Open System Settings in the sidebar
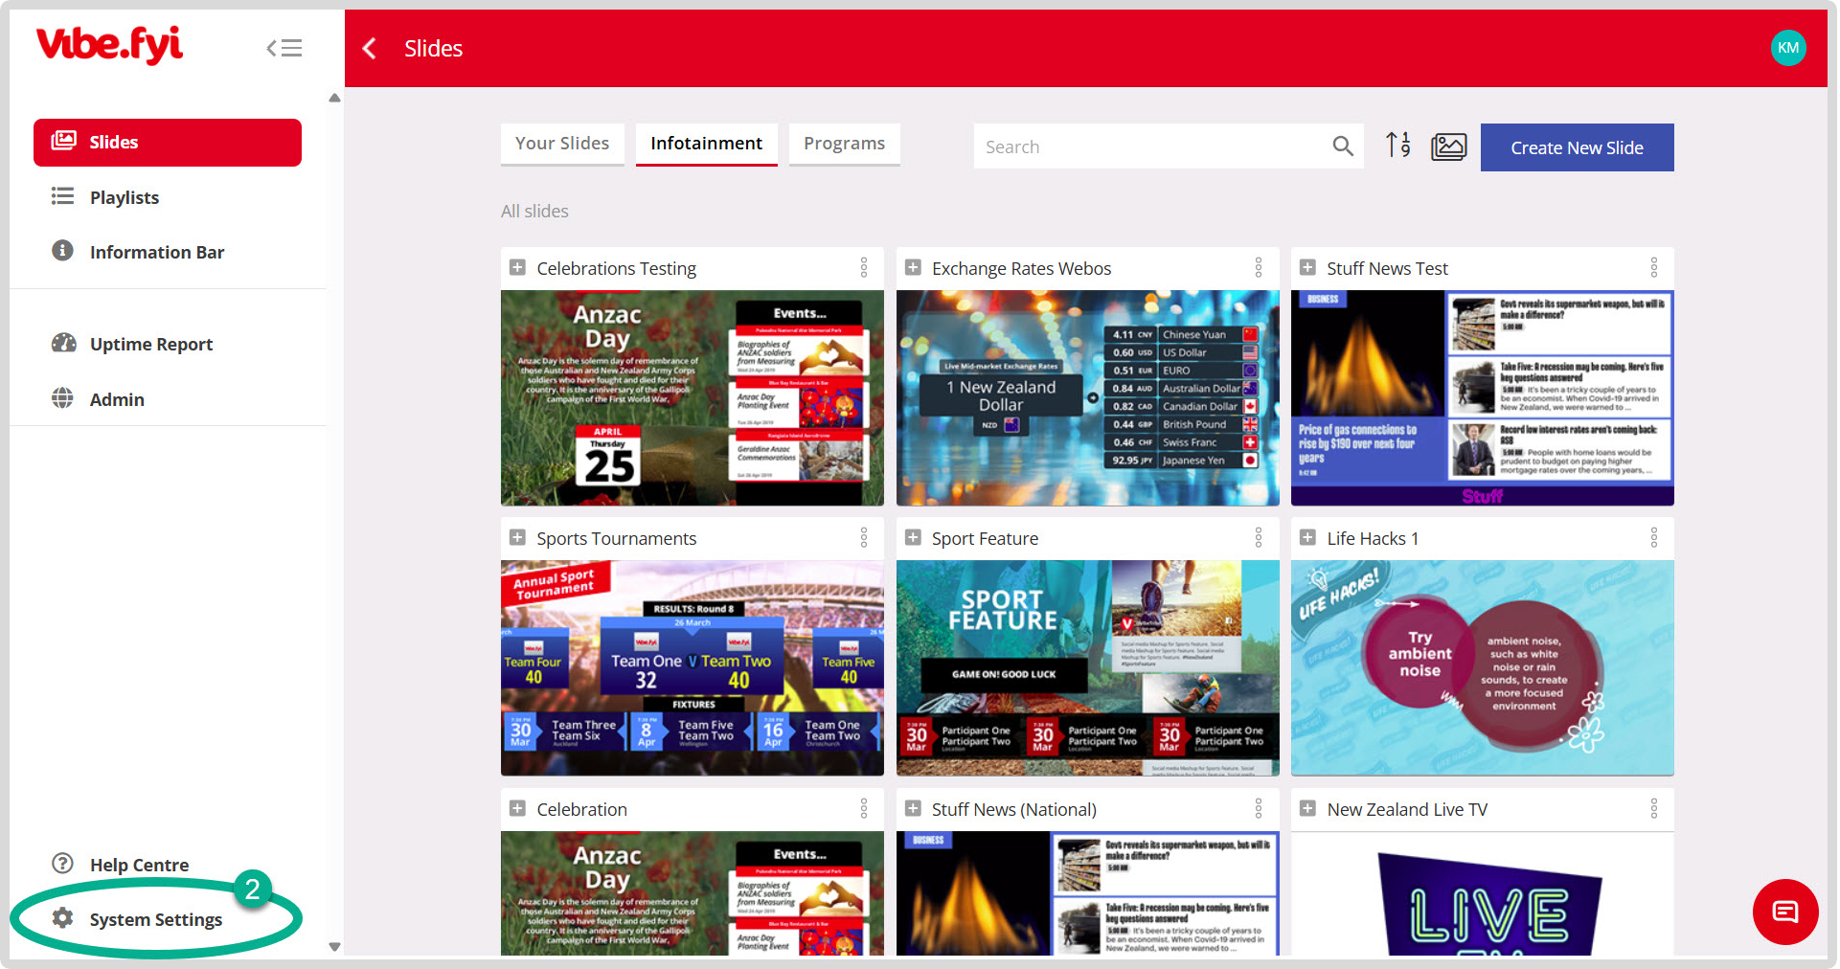The image size is (1840, 969). 156,919
